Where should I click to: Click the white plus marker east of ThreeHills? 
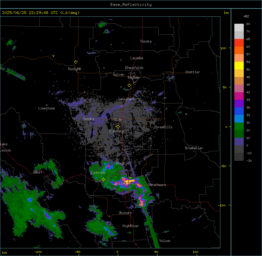tap(186, 114)
